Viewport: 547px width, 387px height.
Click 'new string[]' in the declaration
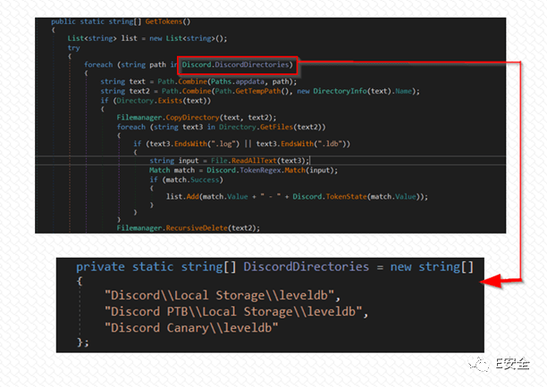pyautogui.click(x=432, y=267)
